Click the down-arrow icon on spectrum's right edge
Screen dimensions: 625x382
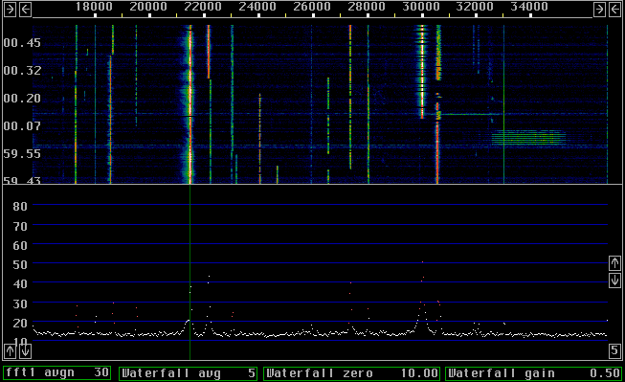click(x=614, y=280)
